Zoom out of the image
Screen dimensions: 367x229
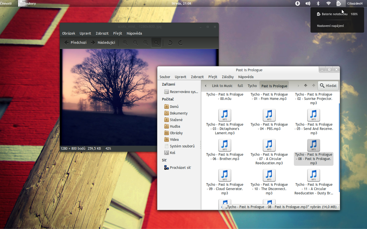pos(136,43)
